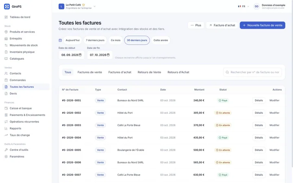This screenshot has height=183, width=293.
Task: Switch to the Retours de Vente tab
Action: pos(149,72)
